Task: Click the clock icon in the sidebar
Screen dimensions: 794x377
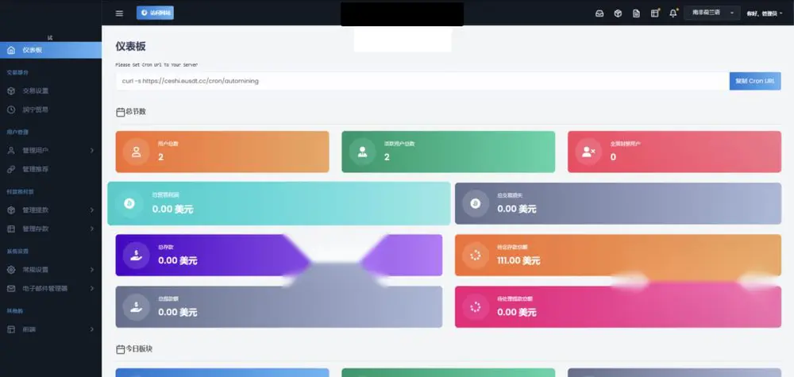Action: point(11,110)
